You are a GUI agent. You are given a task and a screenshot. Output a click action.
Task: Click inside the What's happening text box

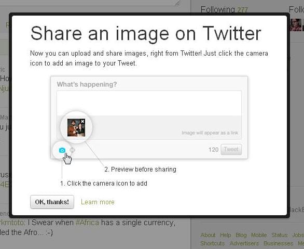[149, 103]
